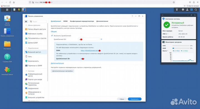This screenshot has height=109, width=200.
Task: Click the Применить button
Action: point(134,99)
